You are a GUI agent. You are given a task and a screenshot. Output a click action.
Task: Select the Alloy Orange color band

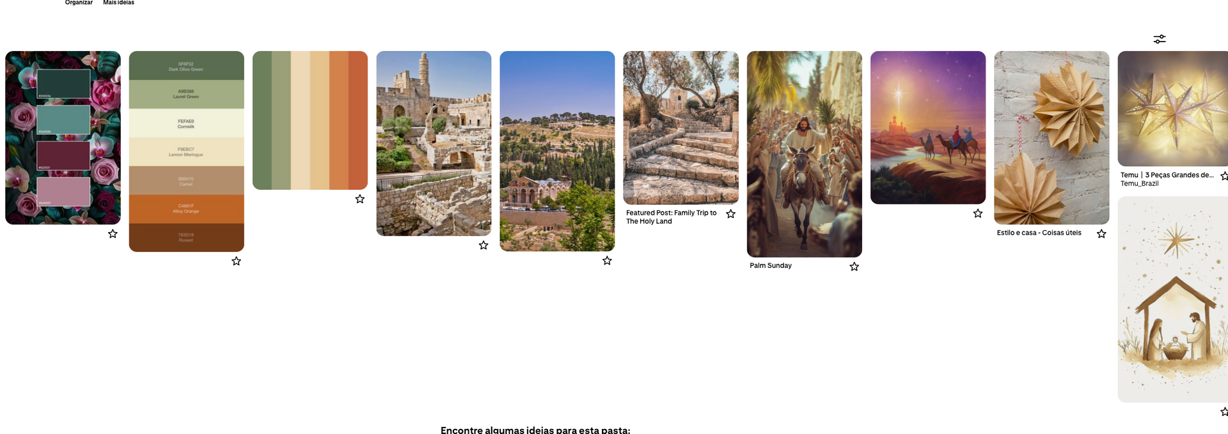click(x=186, y=208)
